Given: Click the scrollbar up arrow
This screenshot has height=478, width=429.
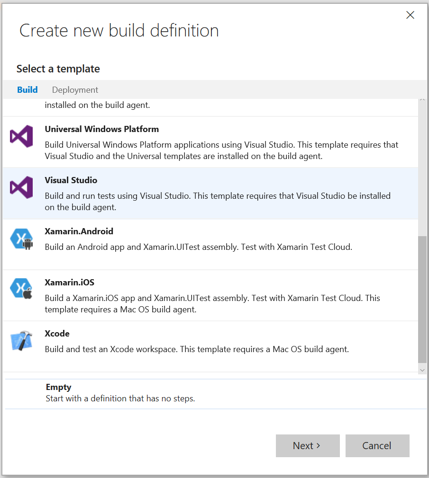Looking at the screenshot, I should (x=422, y=100).
